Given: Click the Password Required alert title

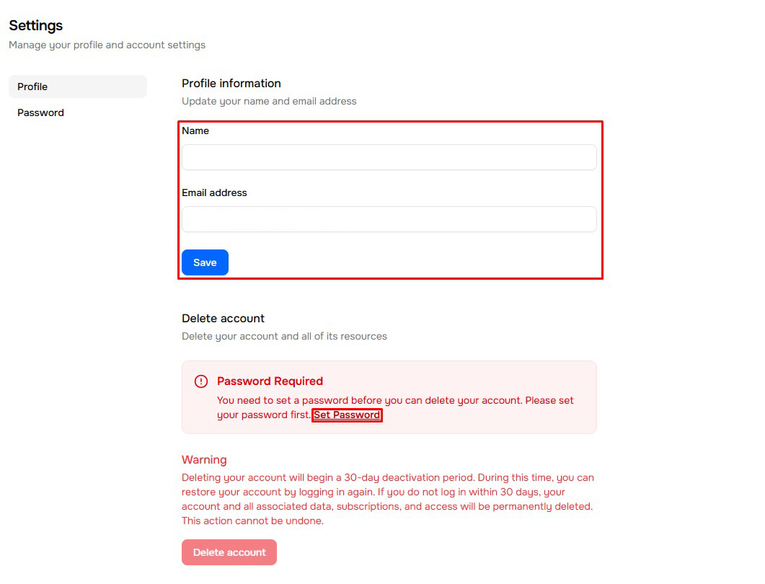Looking at the screenshot, I should tap(270, 381).
